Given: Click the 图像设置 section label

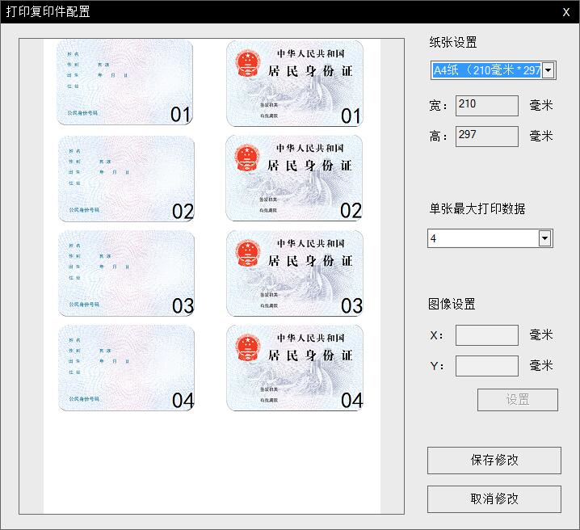Looking at the screenshot, I should pyautogui.click(x=452, y=304).
